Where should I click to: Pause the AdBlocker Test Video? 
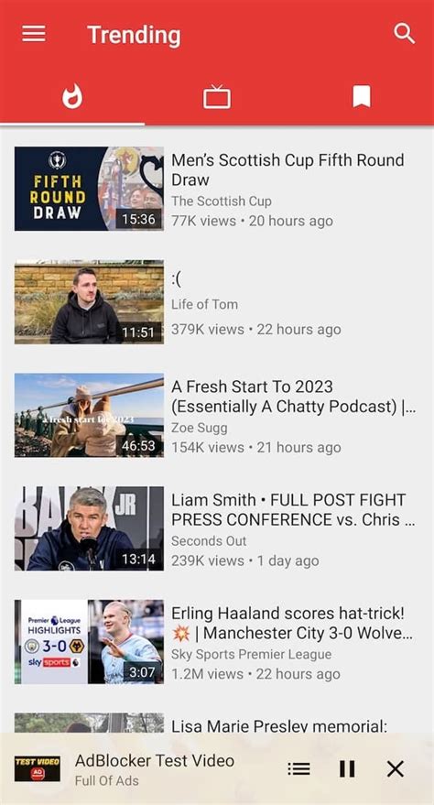tap(347, 768)
